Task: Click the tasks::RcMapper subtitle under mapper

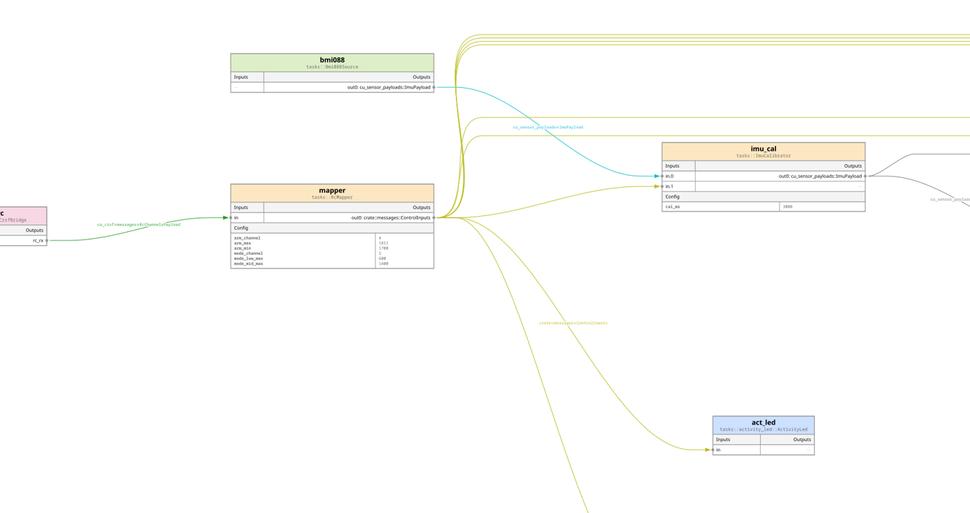Action: tap(332, 197)
